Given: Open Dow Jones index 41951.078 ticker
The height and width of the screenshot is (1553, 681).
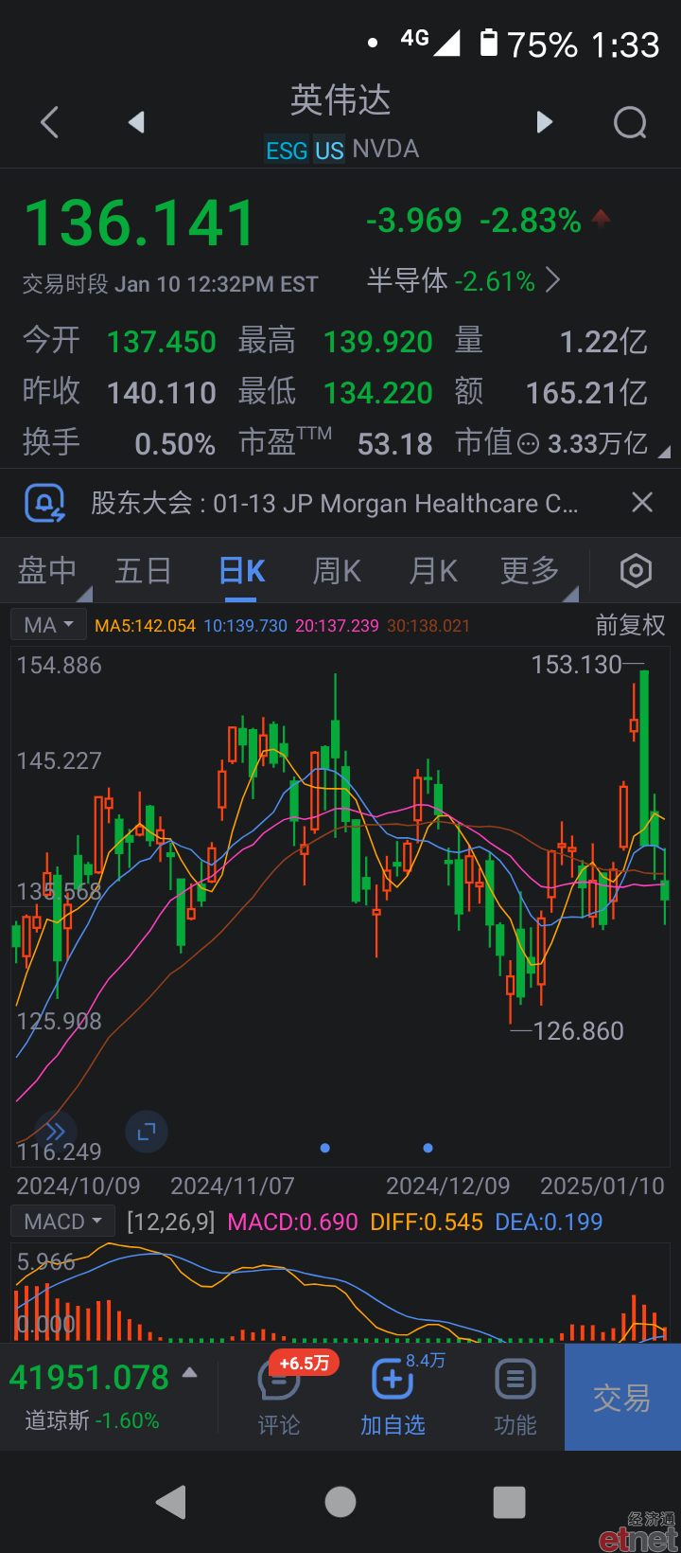Looking at the screenshot, I should [89, 1378].
